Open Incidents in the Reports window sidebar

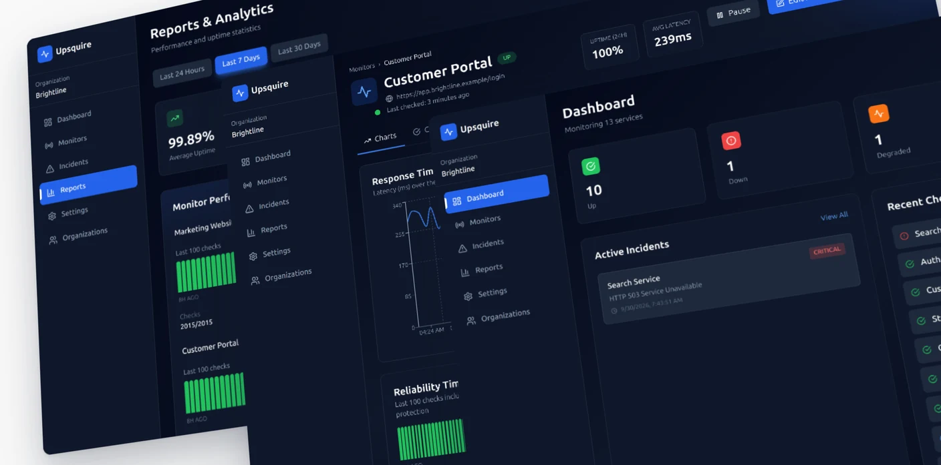point(67,165)
